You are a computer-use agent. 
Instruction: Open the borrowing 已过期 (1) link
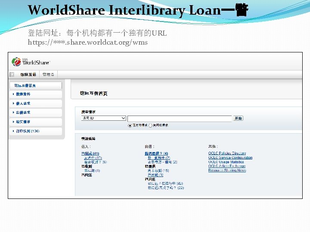[92, 171]
